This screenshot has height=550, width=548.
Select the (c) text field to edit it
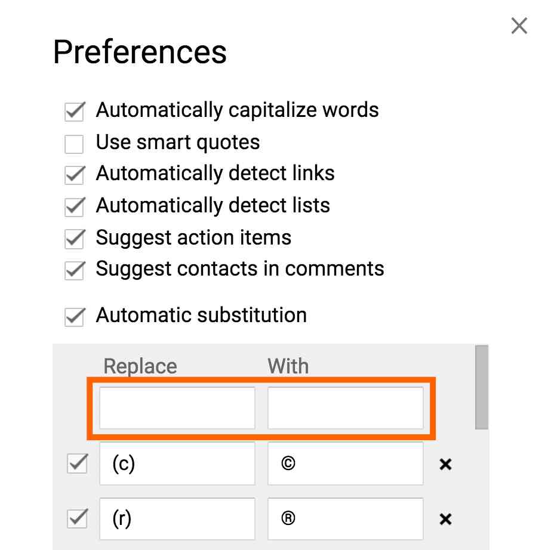pos(177,464)
